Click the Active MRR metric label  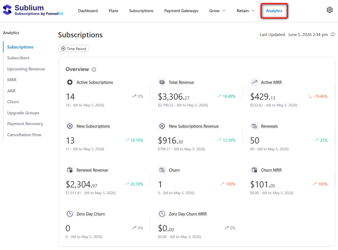[x=271, y=82]
